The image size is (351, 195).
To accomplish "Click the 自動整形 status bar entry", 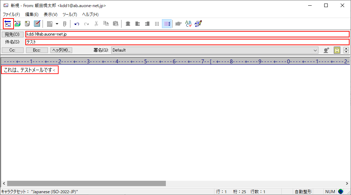I will click(x=303, y=192).
